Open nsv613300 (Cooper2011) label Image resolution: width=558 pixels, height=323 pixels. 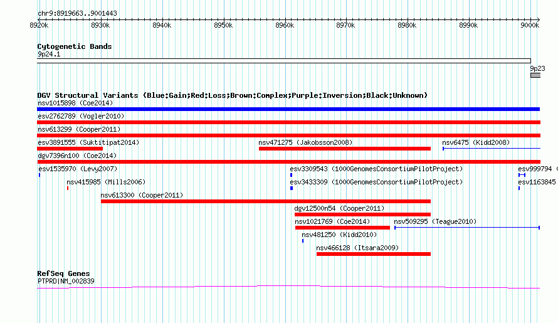[142, 195]
